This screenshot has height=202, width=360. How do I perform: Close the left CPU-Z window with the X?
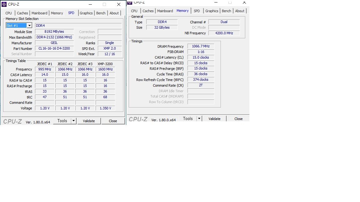[x=119, y=4]
